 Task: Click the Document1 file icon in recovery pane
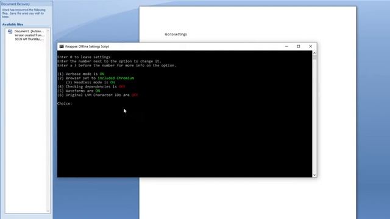tap(10, 31)
